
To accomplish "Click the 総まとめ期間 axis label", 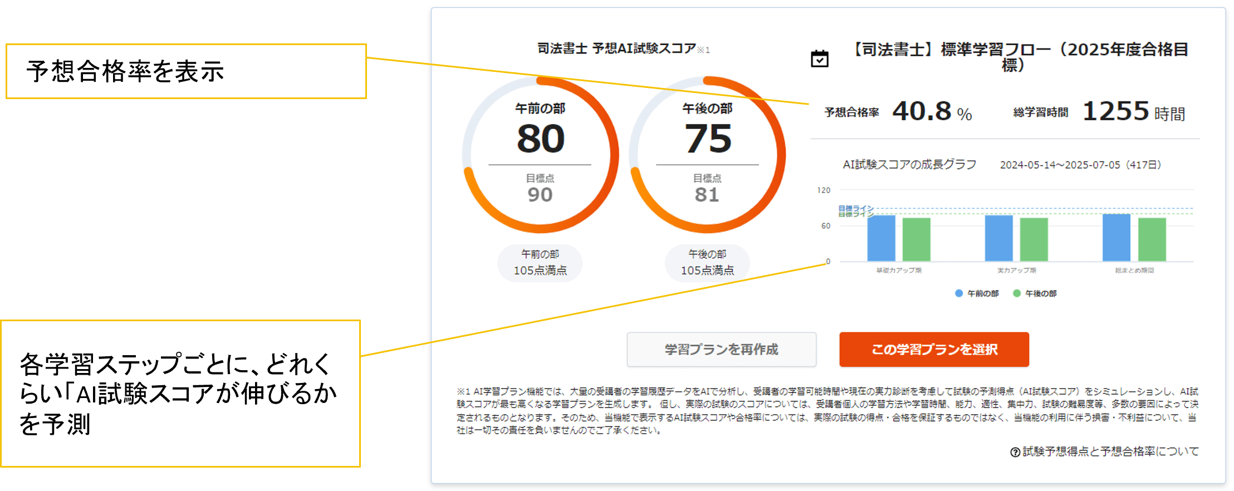I will click(1134, 271).
